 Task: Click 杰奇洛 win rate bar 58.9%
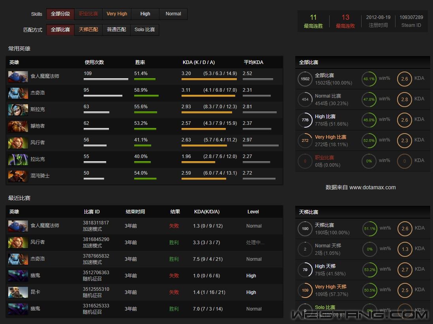(146, 96)
